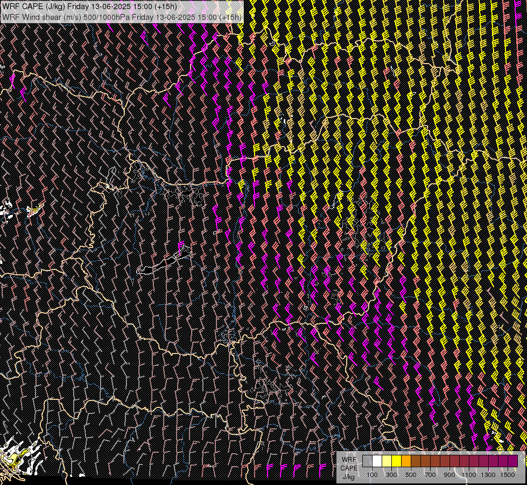
Task: Click the 700 legend label
Action: (x=430, y=475)
